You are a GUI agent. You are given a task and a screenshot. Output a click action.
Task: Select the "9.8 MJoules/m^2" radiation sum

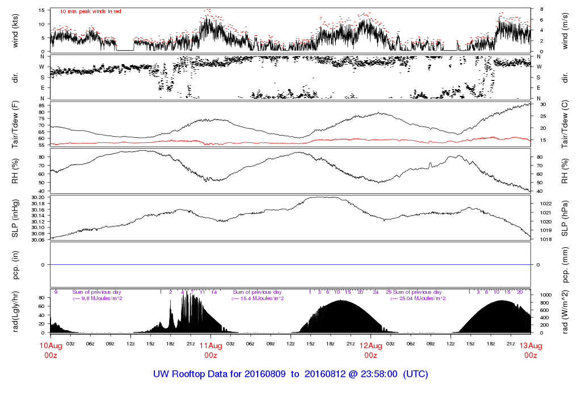pos(102,298)
